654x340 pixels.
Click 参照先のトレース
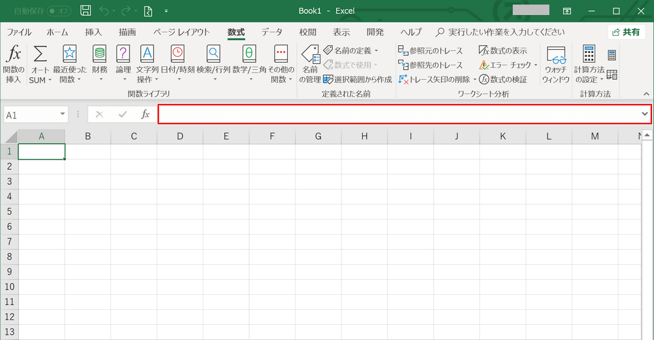[430, 65]
